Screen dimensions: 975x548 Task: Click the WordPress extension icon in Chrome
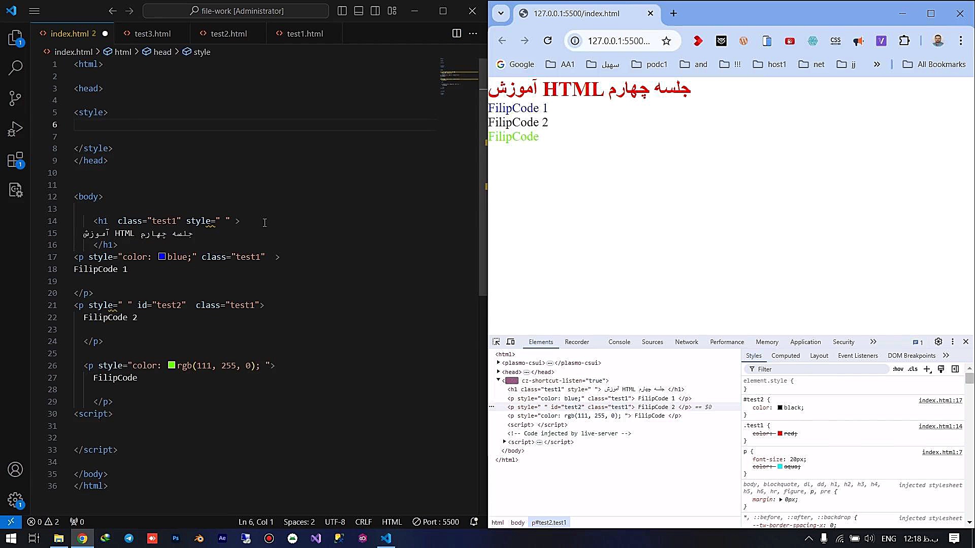(x=743, y=41)
